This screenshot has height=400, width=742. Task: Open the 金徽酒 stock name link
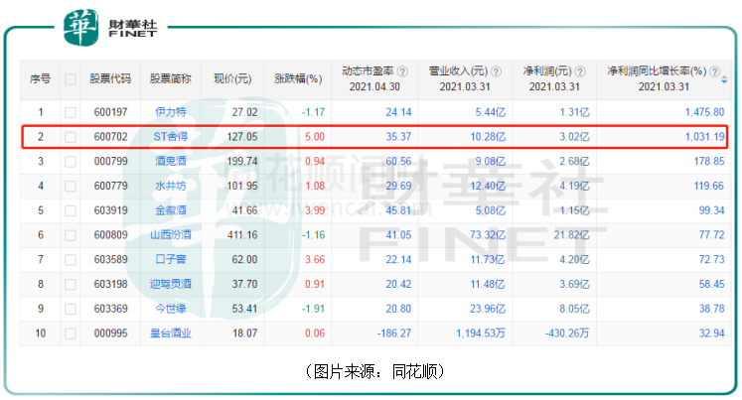(170, 210)
